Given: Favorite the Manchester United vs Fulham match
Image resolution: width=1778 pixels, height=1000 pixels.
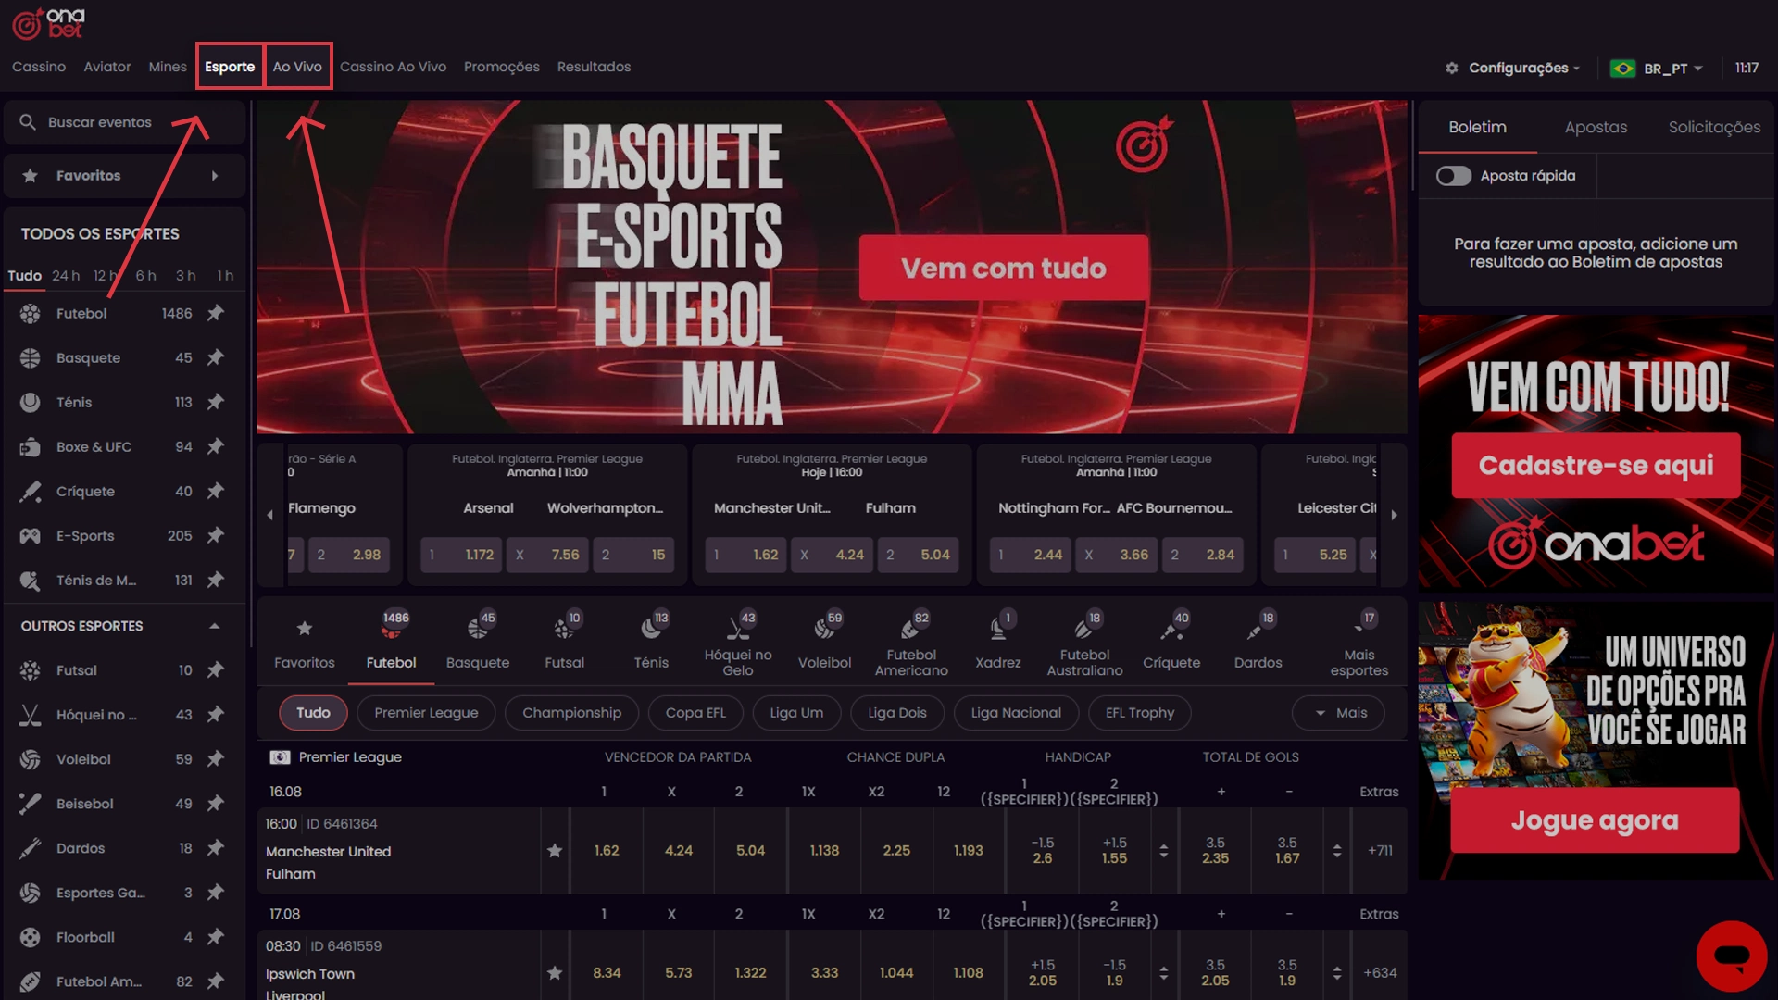Looking at the screenshot, I should tap(555, 851).
